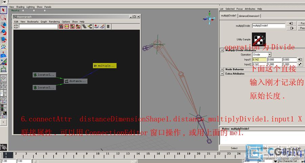Click the last-used tool icon
Image resolution: width=305 pixels, height=163 pixels.
[3, 69]
